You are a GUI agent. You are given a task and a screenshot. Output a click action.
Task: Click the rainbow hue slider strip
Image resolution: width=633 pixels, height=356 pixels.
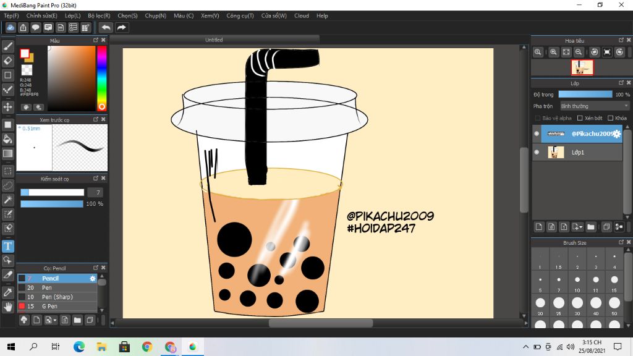pos(102,74)
